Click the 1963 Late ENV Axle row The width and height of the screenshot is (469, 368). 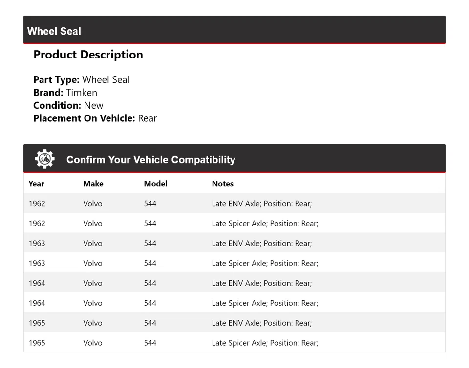coord(234,243)
